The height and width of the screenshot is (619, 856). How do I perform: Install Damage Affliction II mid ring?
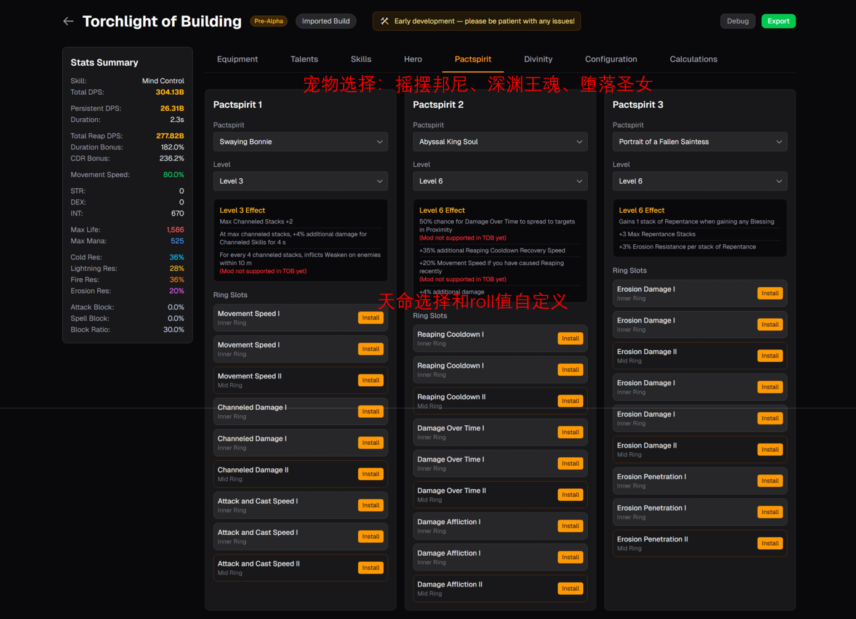pos(570,588)
